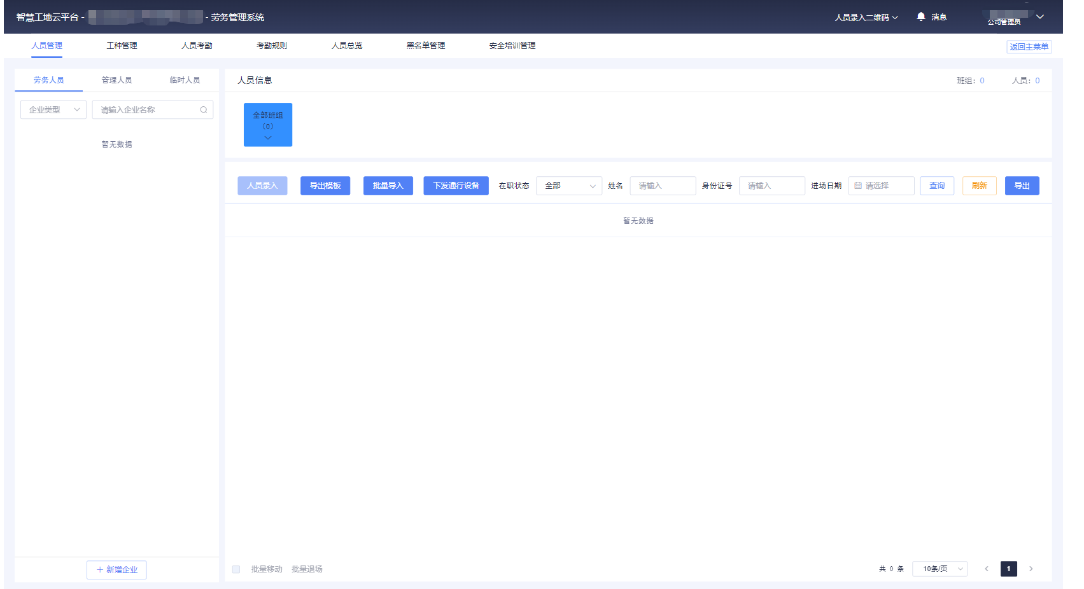
Task: Click the 批量退场 link
Action: (307, 569)
